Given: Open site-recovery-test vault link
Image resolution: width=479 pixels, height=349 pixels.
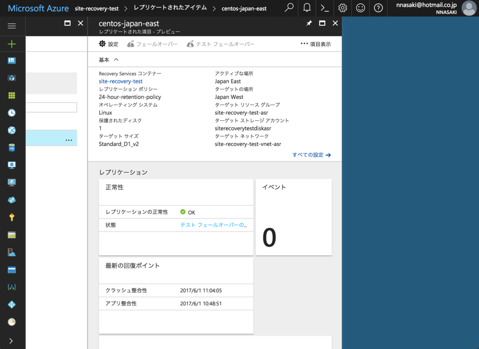Looking at the screenshot, I should (x=120, y=81).
